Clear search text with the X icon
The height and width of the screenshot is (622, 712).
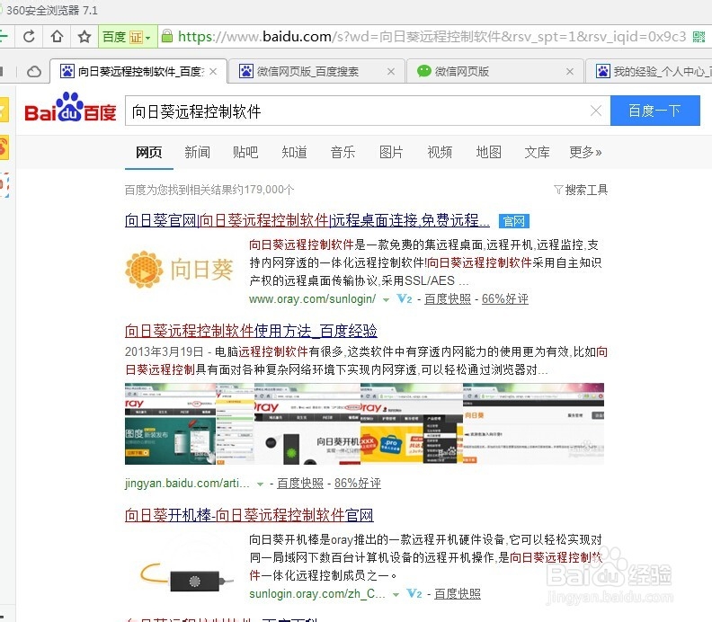[x=596, y=111]
